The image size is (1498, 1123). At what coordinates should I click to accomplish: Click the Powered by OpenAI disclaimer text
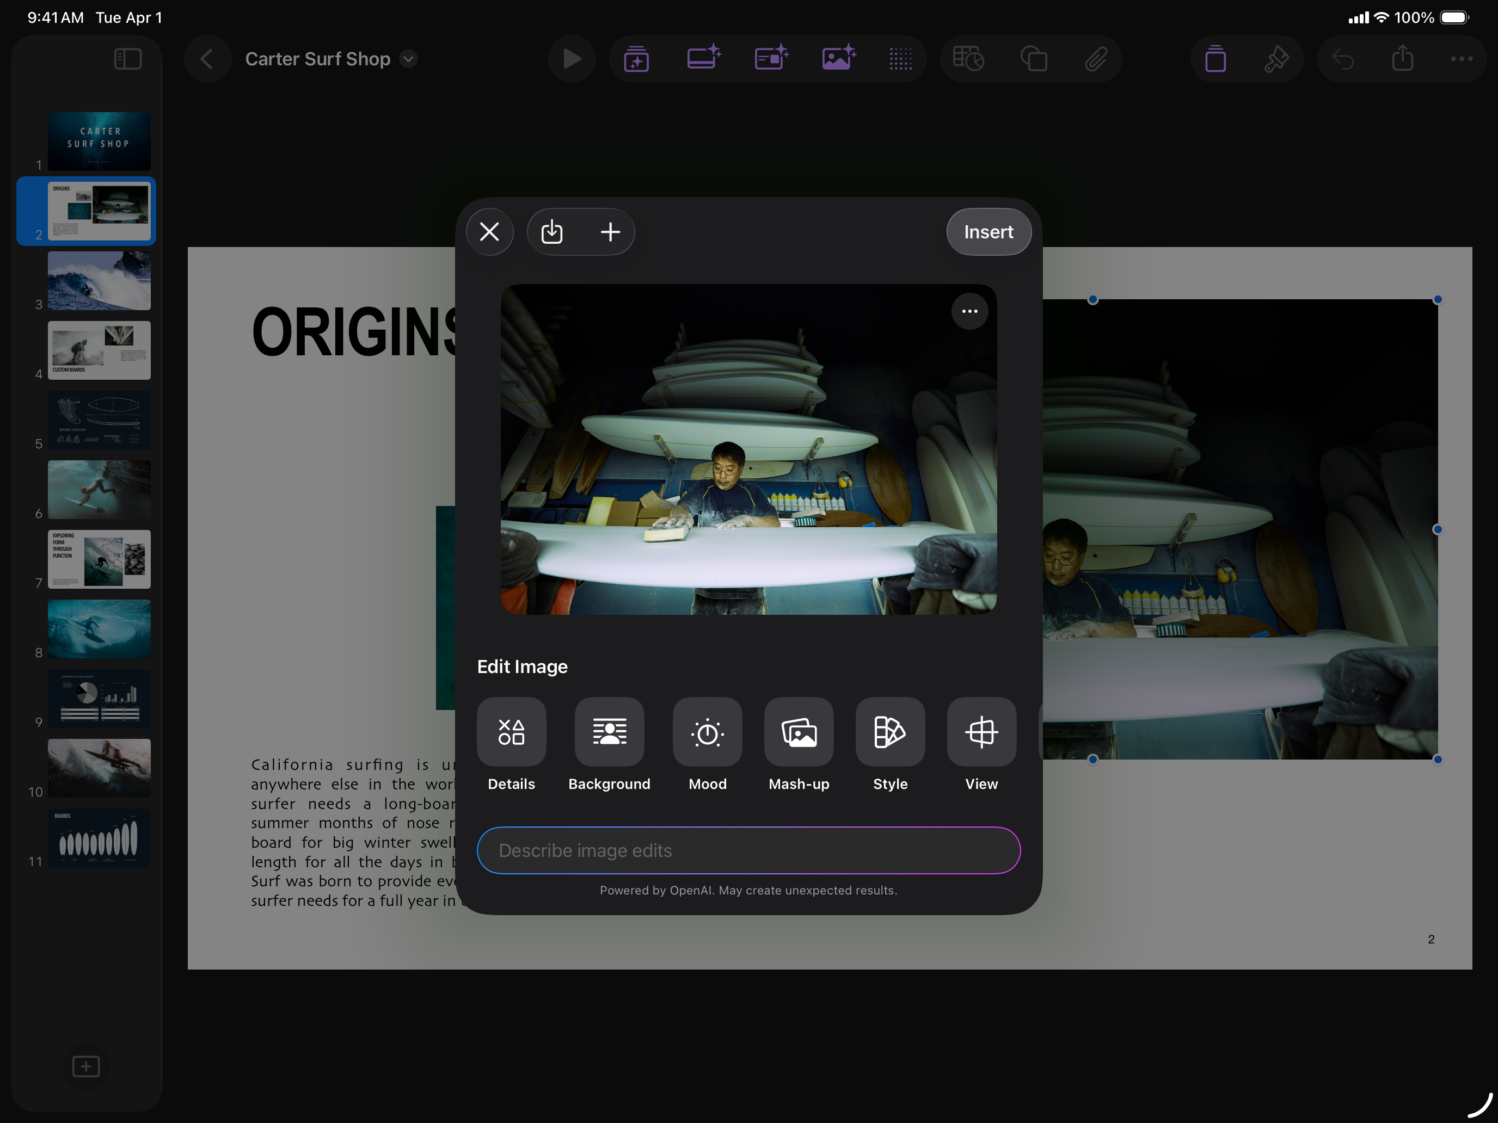748,890
